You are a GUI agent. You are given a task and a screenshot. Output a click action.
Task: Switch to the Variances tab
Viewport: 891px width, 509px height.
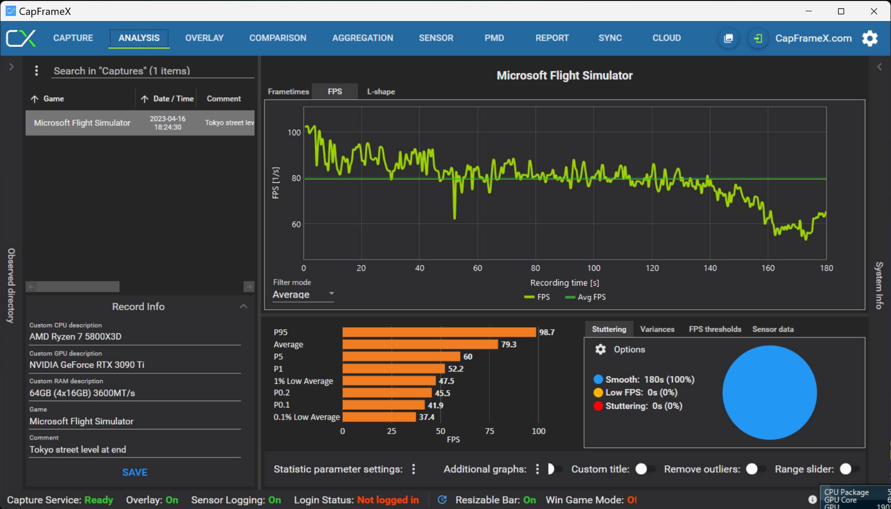tap(657, 329)
